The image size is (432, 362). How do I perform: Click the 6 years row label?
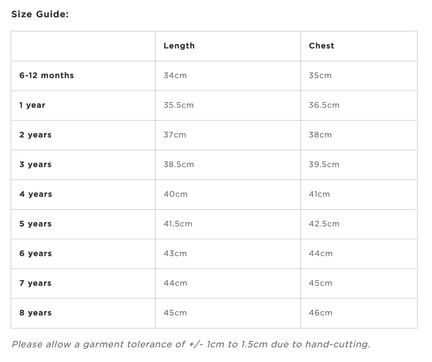[36, 253]
